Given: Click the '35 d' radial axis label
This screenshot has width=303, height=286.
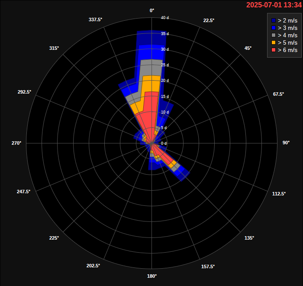Looking at the screenshot, I should (x=165, y=34).
